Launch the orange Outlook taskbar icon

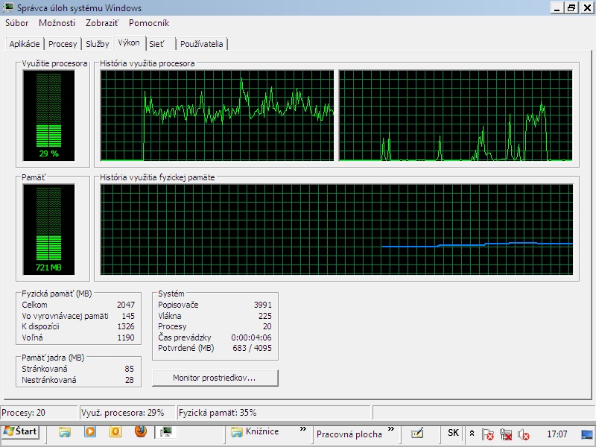click(x=115, y=432)
